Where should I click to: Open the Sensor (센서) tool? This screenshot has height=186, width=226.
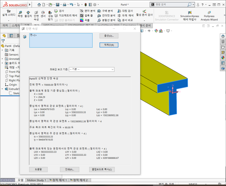[43, 14]
